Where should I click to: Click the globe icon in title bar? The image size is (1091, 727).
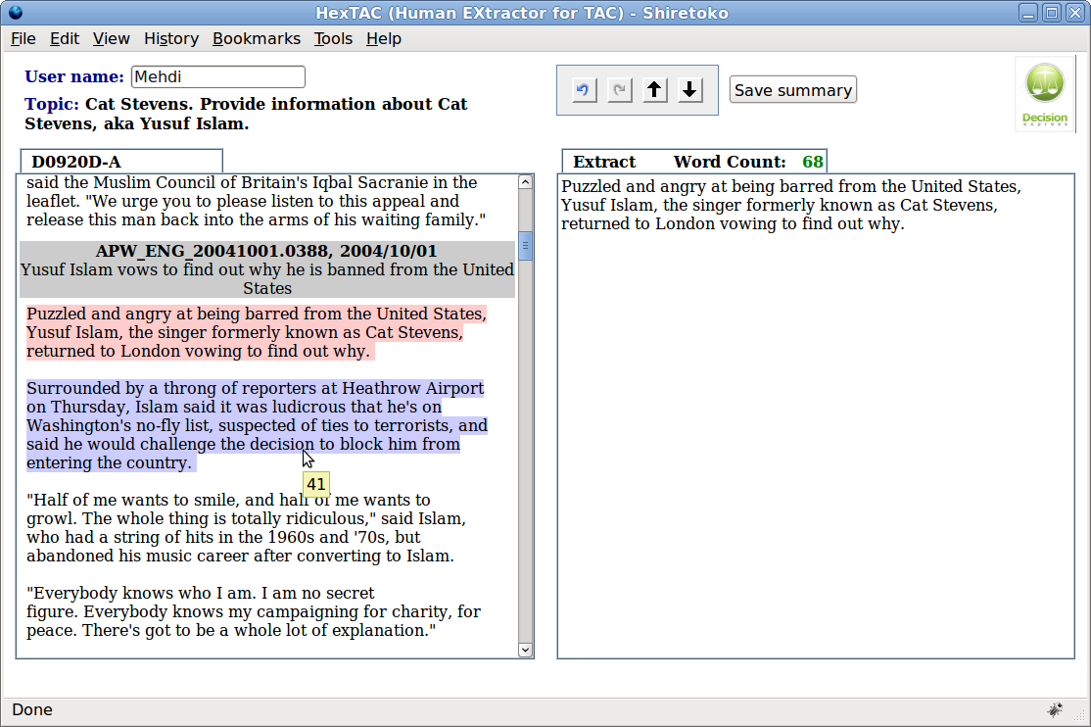tap(16, 13)
